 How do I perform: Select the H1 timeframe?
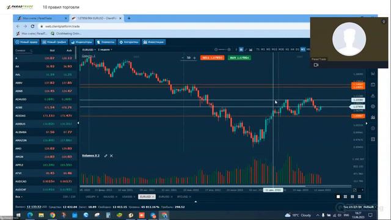287,50
